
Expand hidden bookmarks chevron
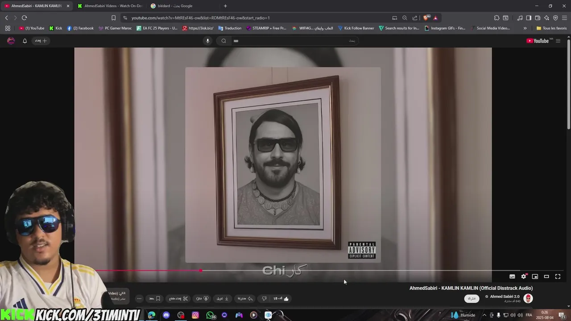[x=525, y=28]
